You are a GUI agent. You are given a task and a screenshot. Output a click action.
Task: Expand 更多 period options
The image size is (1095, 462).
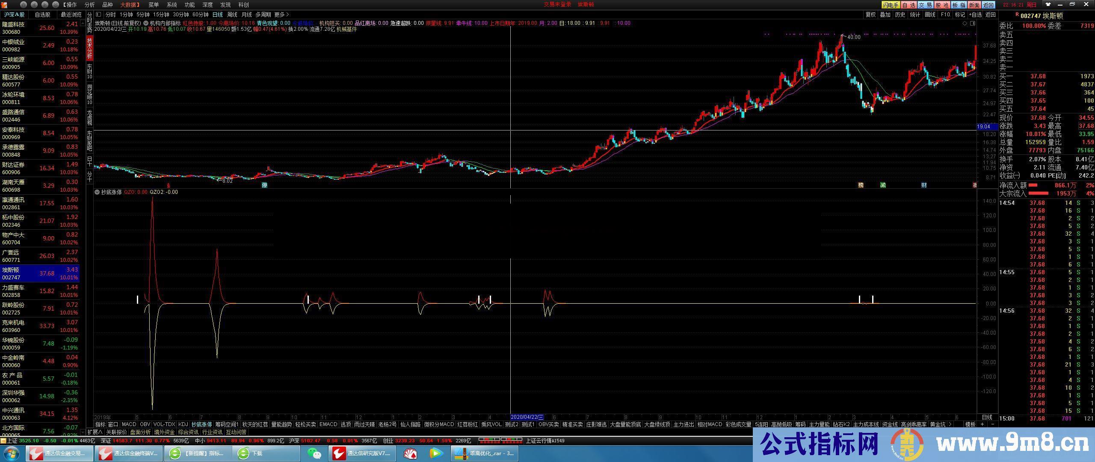point(281,15)
